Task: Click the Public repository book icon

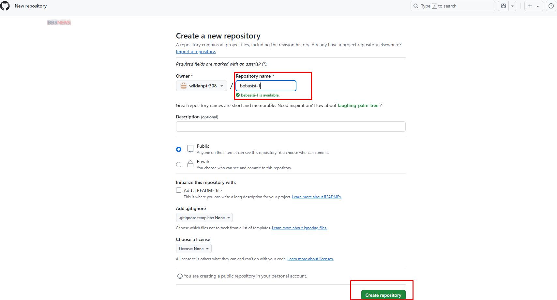Action: click(190, 149)
